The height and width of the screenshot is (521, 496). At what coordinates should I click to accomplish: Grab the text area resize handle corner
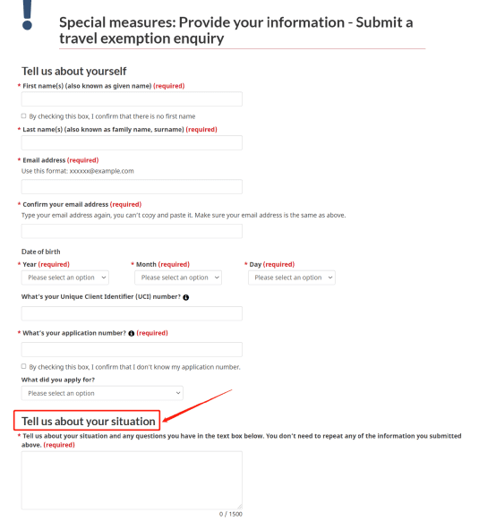[240, 507]
